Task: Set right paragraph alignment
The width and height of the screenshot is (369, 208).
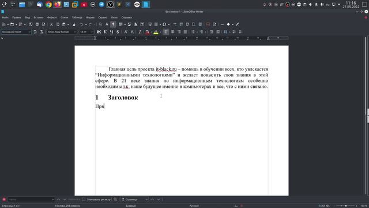Action: (x=179, y=32)
